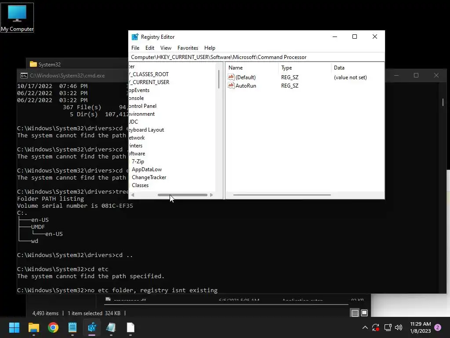Click the tree pane horizontal scrollbar thumb
Viewport: 450px width, 338px height.
point(182,195)
